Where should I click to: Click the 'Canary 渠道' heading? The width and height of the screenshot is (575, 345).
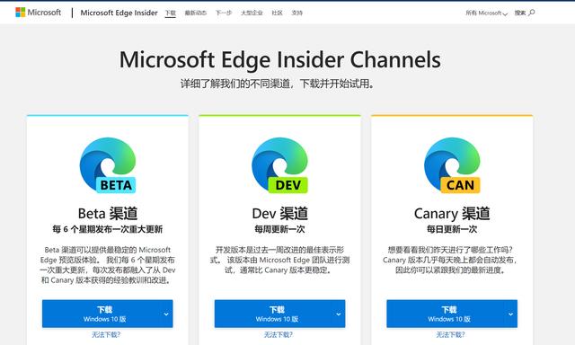(x=452, y=214)
